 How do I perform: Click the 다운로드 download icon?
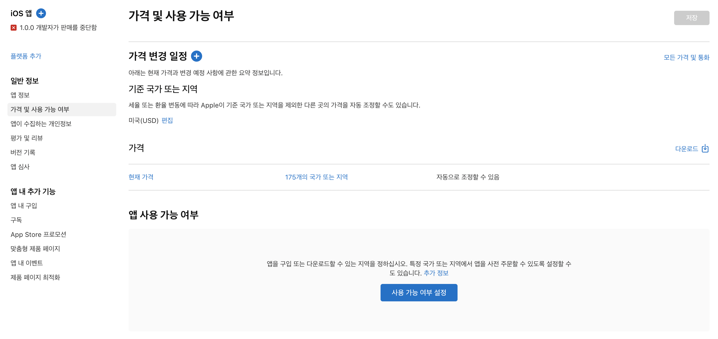(705, 149)
